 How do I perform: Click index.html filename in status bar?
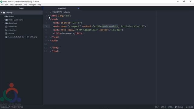[5, 107]
